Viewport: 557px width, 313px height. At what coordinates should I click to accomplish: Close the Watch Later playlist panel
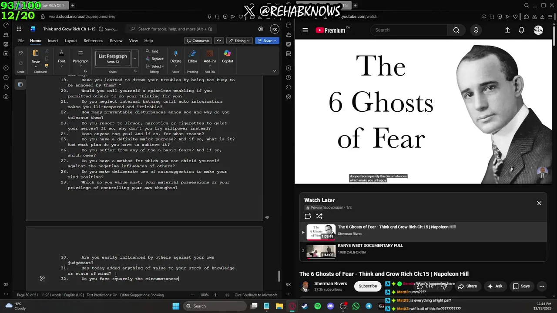(x=539, y=203)
